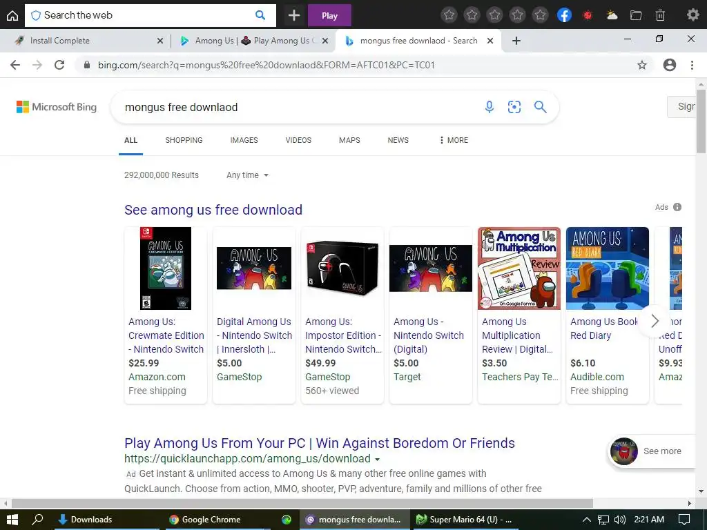Select the MAPS tab
This screenshot has width=707, height=530.
(x=349, y=140)
